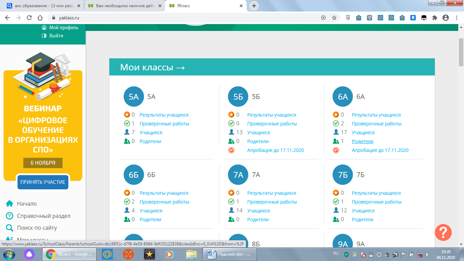Screen dimensions: 464x261
Task: Click the Выйти door icon
Action: [x=44, y=36]
